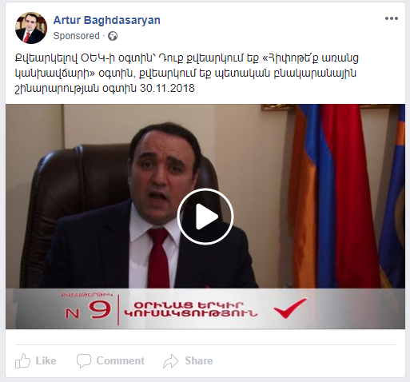Viewport: 410px width, 382px height.
Task: Click the globe public audience icon
Action: coord(113,36)
